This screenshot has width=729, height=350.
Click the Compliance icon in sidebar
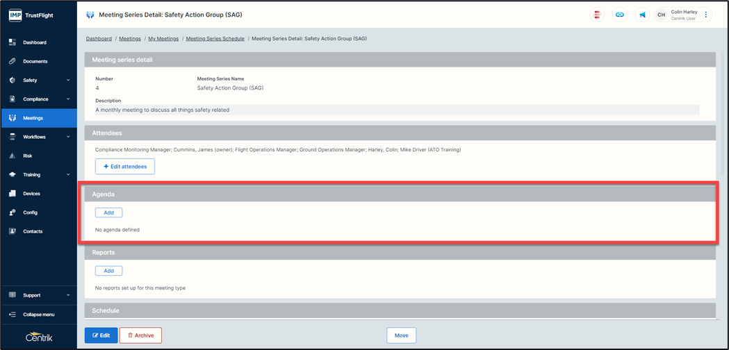13,99
